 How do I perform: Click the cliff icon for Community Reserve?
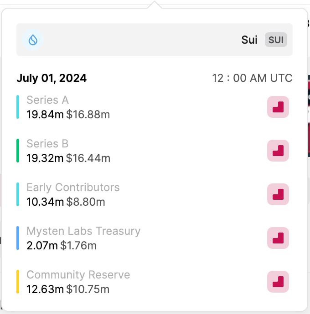(278, 282)
